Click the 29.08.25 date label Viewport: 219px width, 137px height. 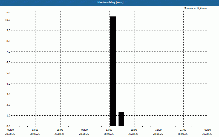(x=207, y=134)
